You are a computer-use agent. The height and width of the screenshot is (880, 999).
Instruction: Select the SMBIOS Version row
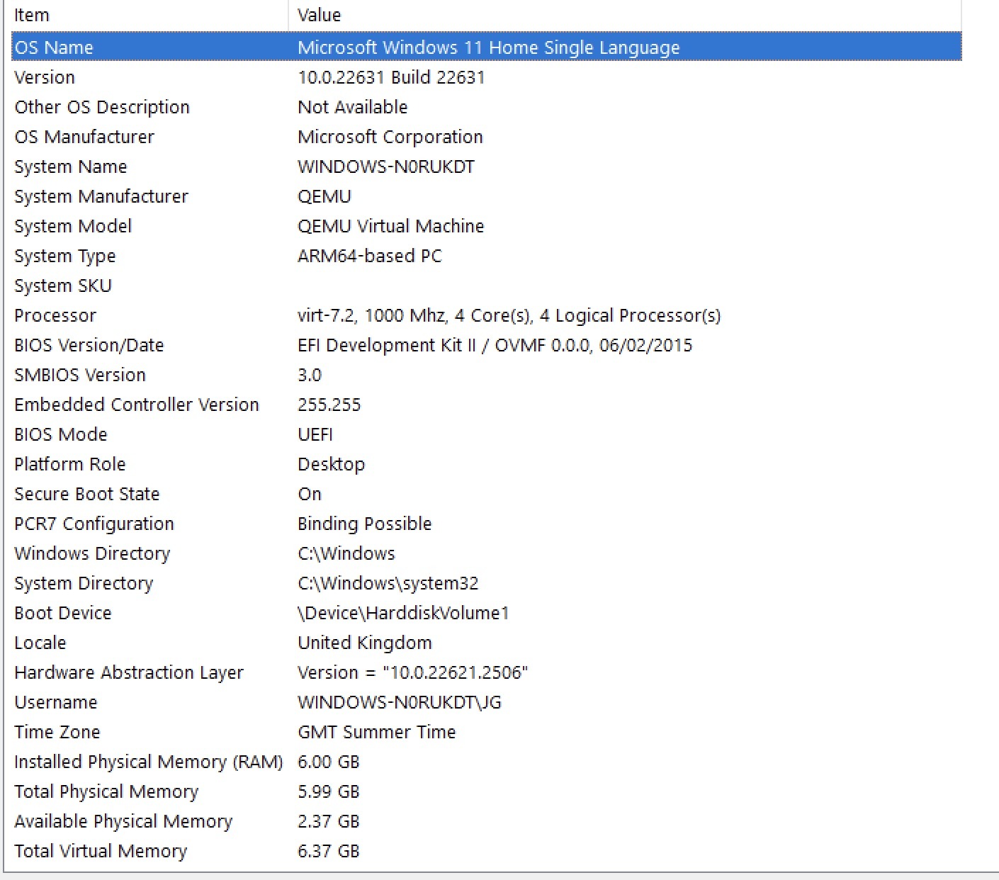click(487, 375)
